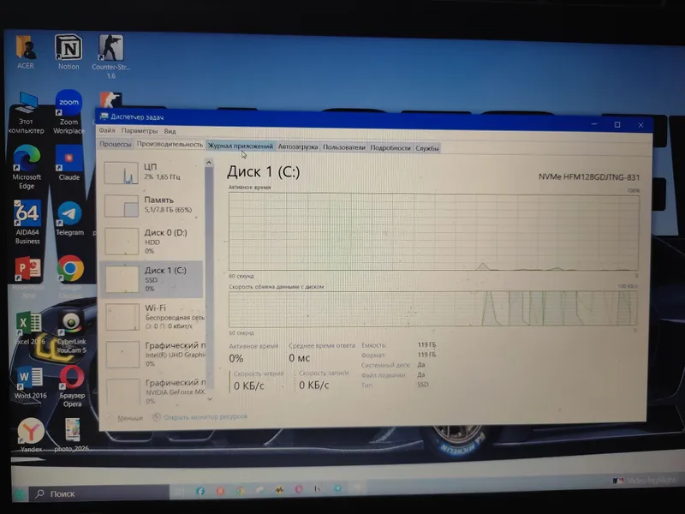Switch to the Пользователи tab

[344, 147]
